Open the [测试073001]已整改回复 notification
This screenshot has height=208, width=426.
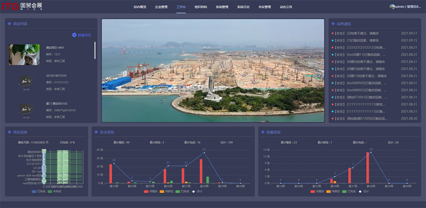coord(374,97)
